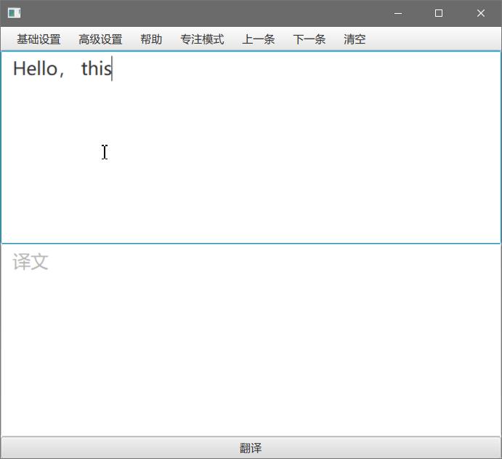Image resolution: width=502 pixels, height=459 pixels.
Task: Click the 译文 translation output area
Action: (251, 340)
